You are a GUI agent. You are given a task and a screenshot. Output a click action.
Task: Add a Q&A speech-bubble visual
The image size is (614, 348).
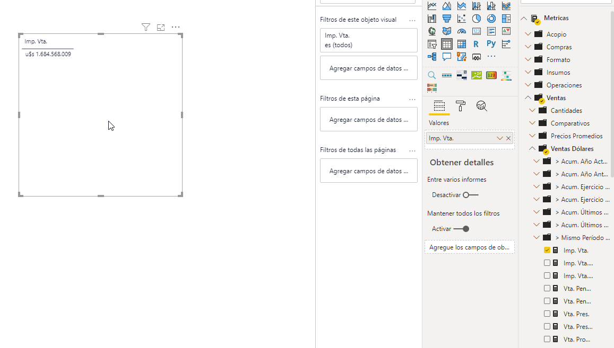click(x=447, y=57)
